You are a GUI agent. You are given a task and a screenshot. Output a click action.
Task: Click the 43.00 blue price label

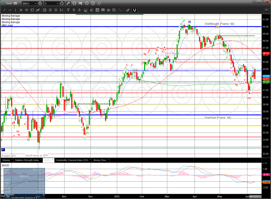click(x=265, y=76)
